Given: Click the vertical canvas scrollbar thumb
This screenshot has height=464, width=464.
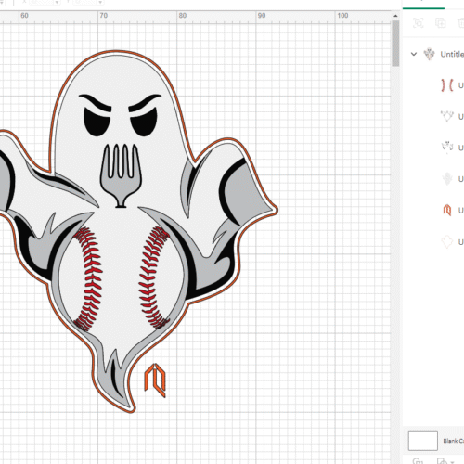Looking at the screenshot, I should [x=395, y=44].
